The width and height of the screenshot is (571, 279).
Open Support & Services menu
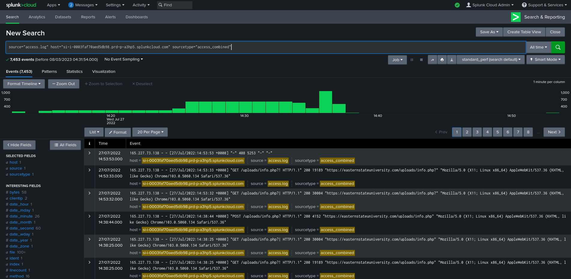pyautogui.click(x=544, y=5)
